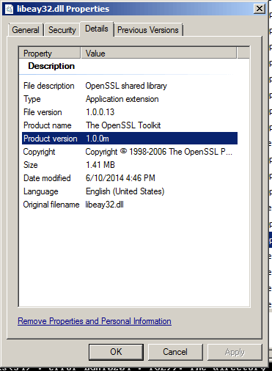
Task: Open the Previous Versions tab
Action: (148, 30)
